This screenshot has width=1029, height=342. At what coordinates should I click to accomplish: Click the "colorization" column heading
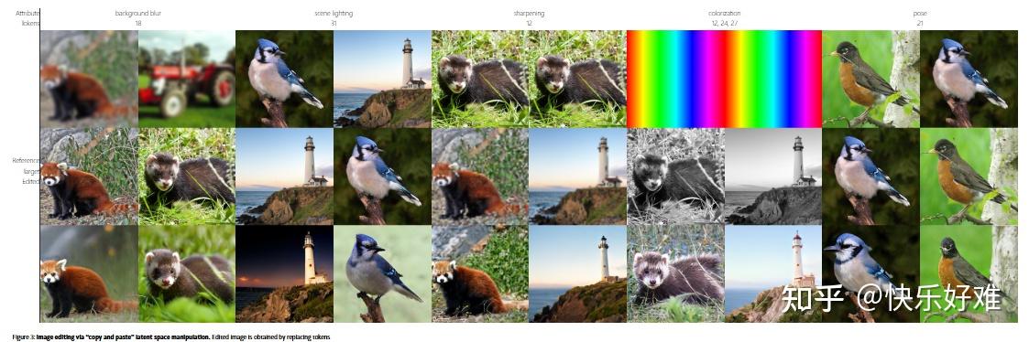tap(725, 13)
